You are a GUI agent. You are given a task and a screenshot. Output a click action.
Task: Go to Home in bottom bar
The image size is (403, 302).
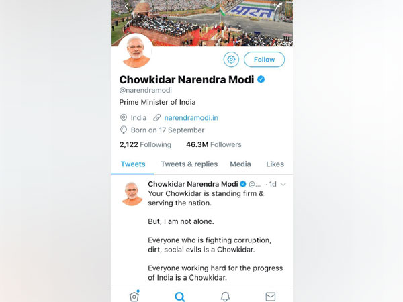(x=134, y=296)
